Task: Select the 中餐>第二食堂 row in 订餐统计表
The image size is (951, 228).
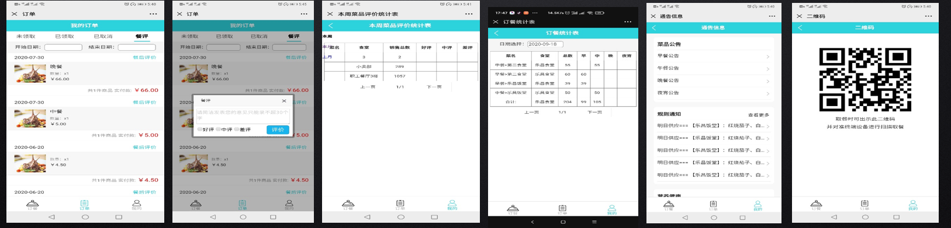Action: [x=563, y=65]
